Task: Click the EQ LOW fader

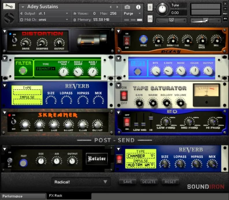Action: [x=136, y=124]
